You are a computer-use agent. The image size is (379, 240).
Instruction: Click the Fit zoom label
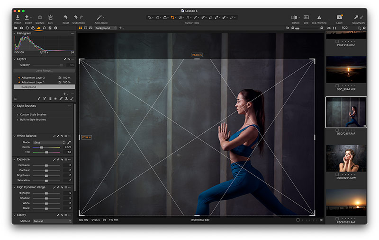click(x=287, y=28)
